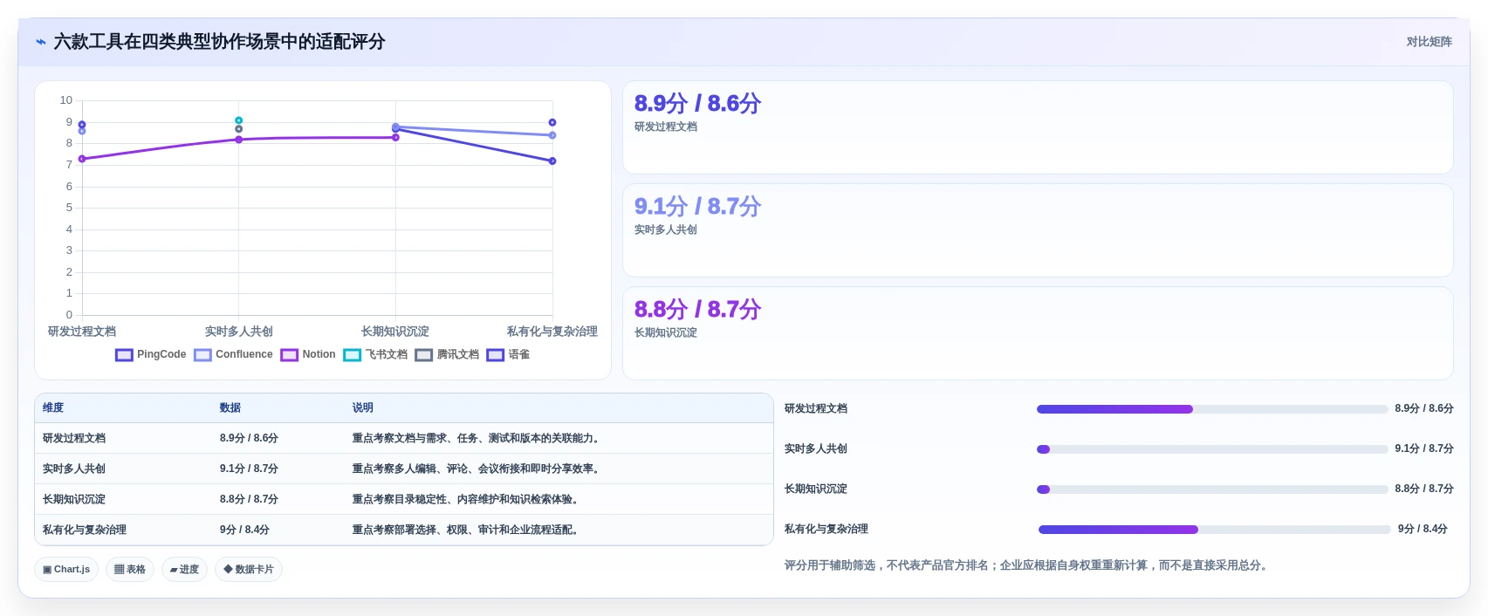Click the title icon beside 六款工具

41,42
